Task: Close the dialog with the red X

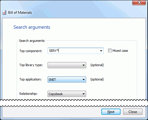Action: pos(139,2)
